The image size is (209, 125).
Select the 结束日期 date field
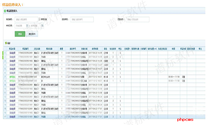(x=36, y=26)
